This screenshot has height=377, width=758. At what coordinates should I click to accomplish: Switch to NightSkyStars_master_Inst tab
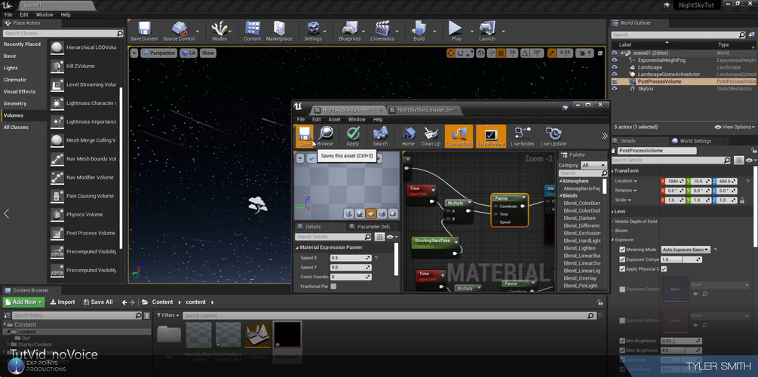[424, 110]
